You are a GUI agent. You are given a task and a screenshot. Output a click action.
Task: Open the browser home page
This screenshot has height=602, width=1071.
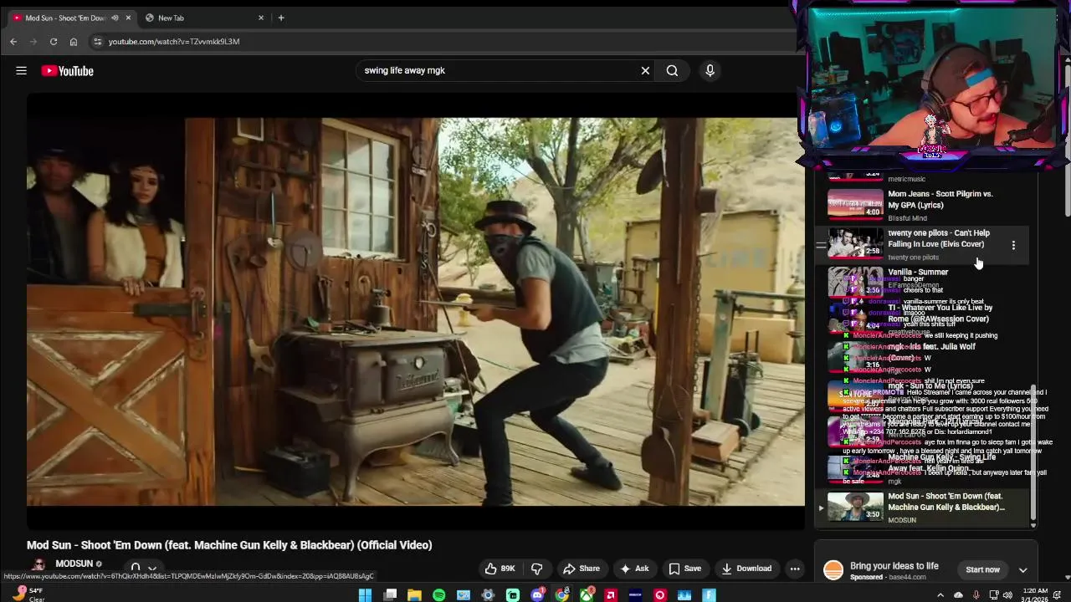click(x=74, y=42)
